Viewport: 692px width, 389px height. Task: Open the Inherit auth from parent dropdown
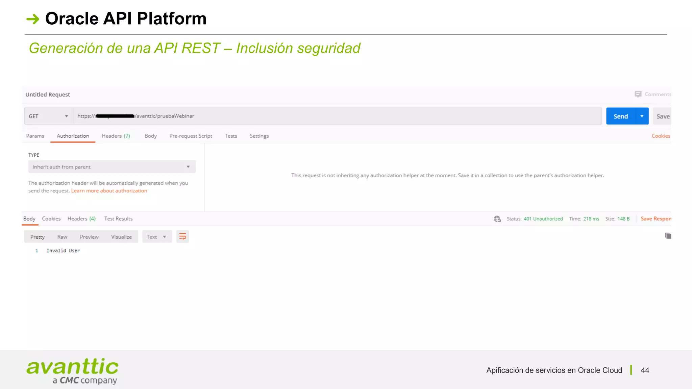click(112, 167)
